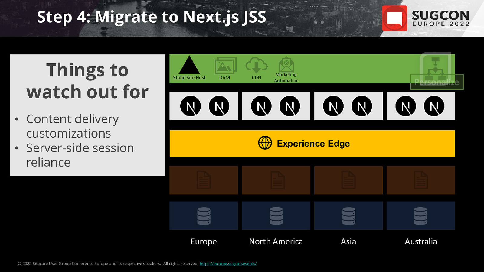Click the DAM image icon
The width and height of the screenshot is (484, 272).
[225, 66]
